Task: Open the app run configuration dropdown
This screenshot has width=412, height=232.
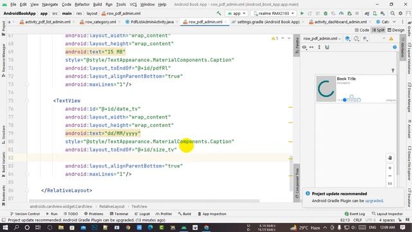Action: click(237, 13)
